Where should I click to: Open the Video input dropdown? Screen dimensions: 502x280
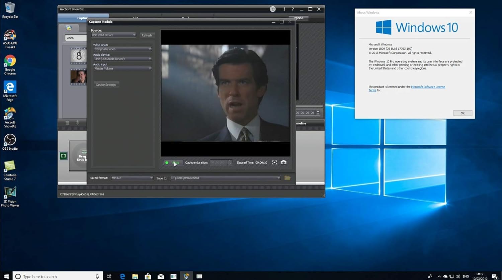click(x=122, y=49)
